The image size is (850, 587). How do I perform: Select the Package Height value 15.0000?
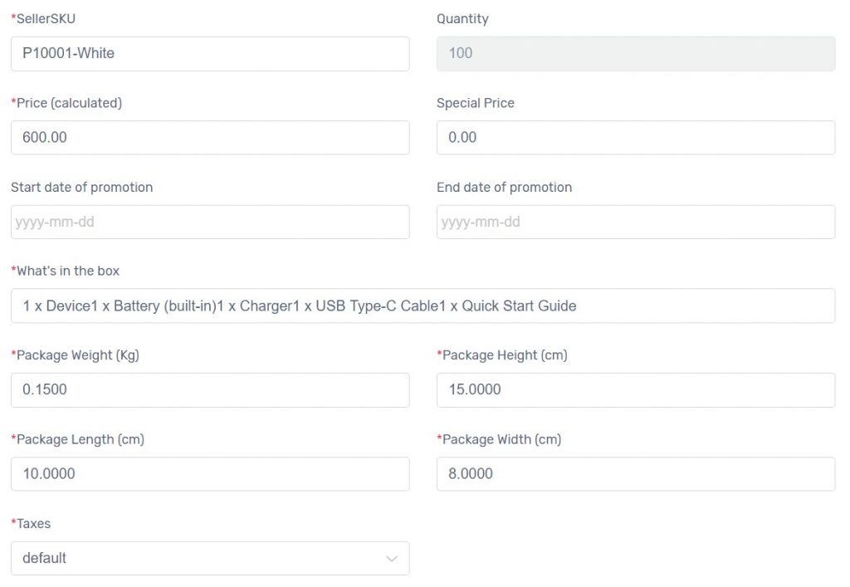(x=636, y=389)
